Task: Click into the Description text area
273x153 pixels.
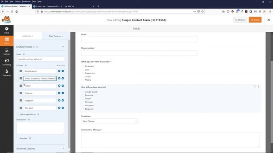Action: pyautogui.click(x=41, y=128)
